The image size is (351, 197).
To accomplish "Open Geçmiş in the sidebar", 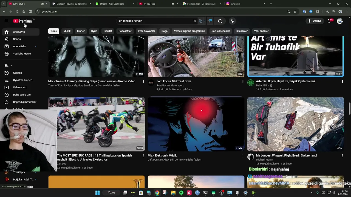I will coord(21,73).
